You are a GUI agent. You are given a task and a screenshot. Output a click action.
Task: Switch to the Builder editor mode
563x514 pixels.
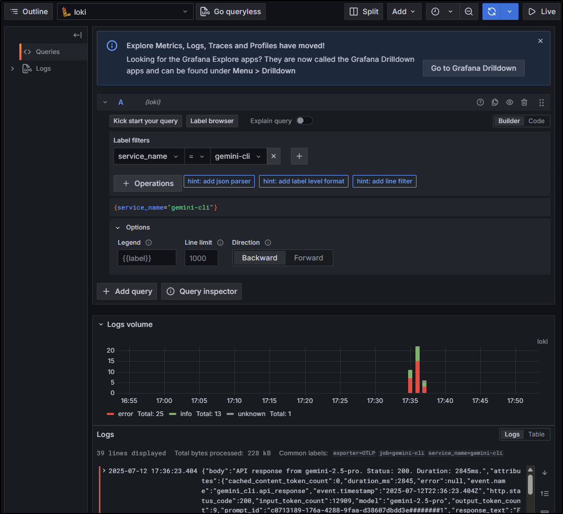tap(509, 121)
